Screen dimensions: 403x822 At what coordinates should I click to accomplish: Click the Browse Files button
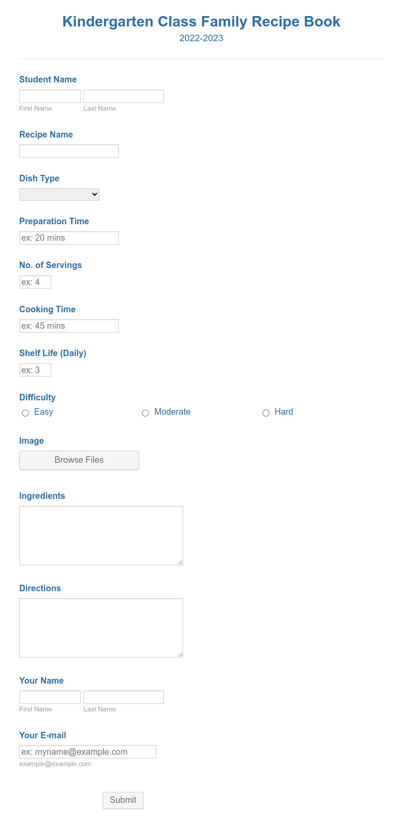point(79,460)
